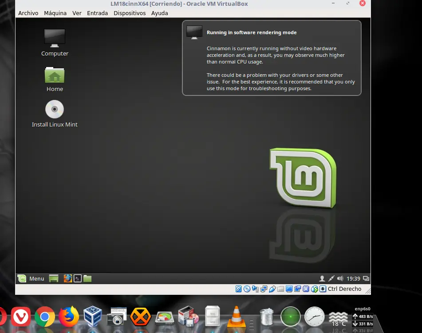Click the 18°C weather applet in dock
The width and height of the screenshot is (422, 333).
coord(338,319)
